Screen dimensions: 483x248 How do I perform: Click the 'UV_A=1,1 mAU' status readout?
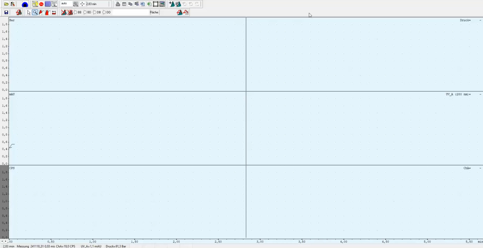click(91, 246)
